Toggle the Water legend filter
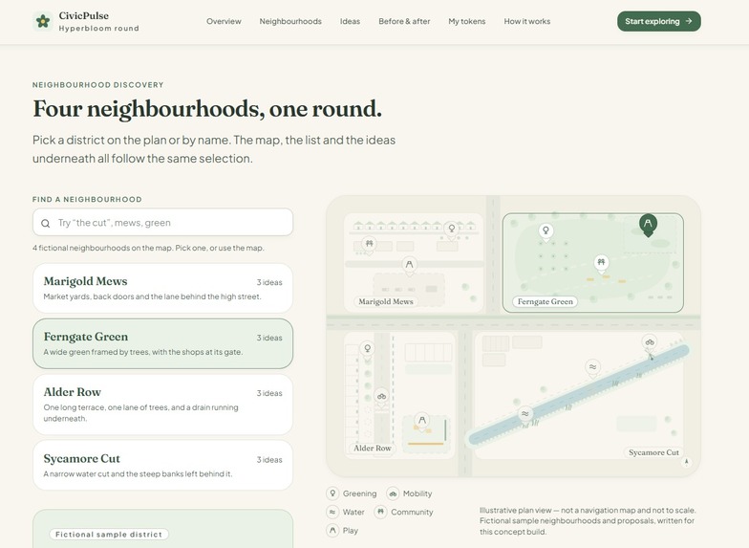749x548 pixels. tap(346, 513)
